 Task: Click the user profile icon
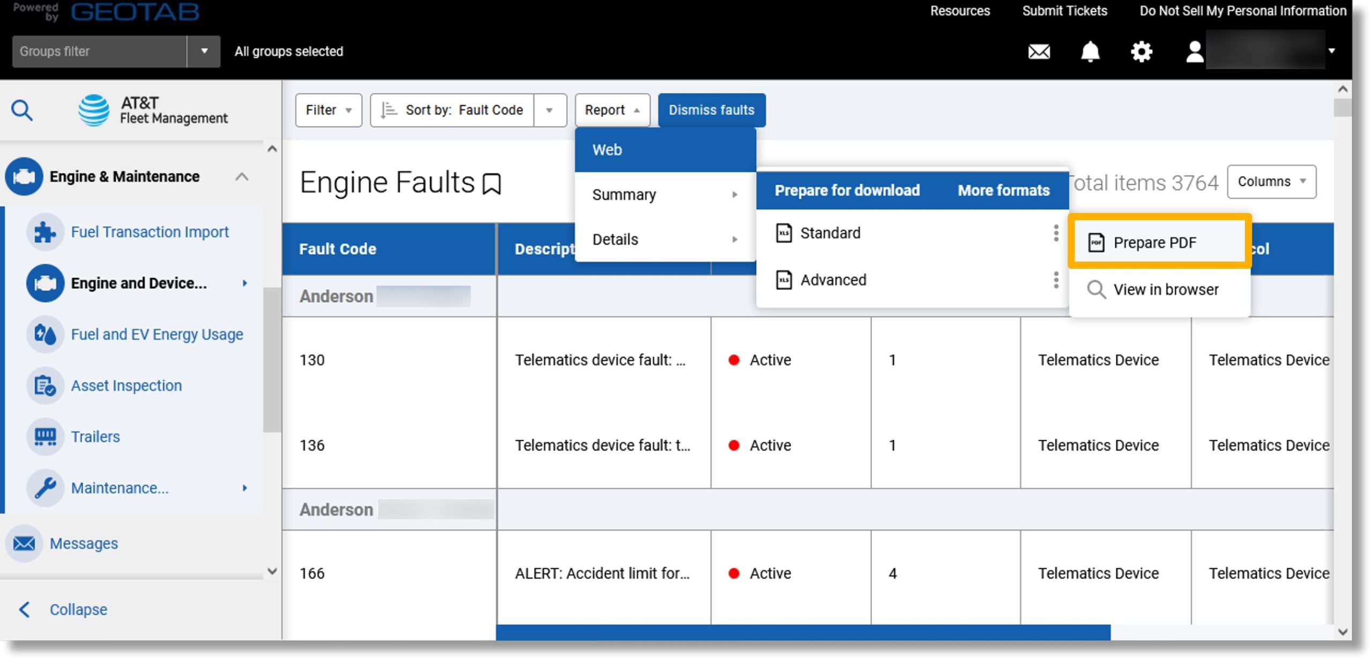click(1195, 52)
